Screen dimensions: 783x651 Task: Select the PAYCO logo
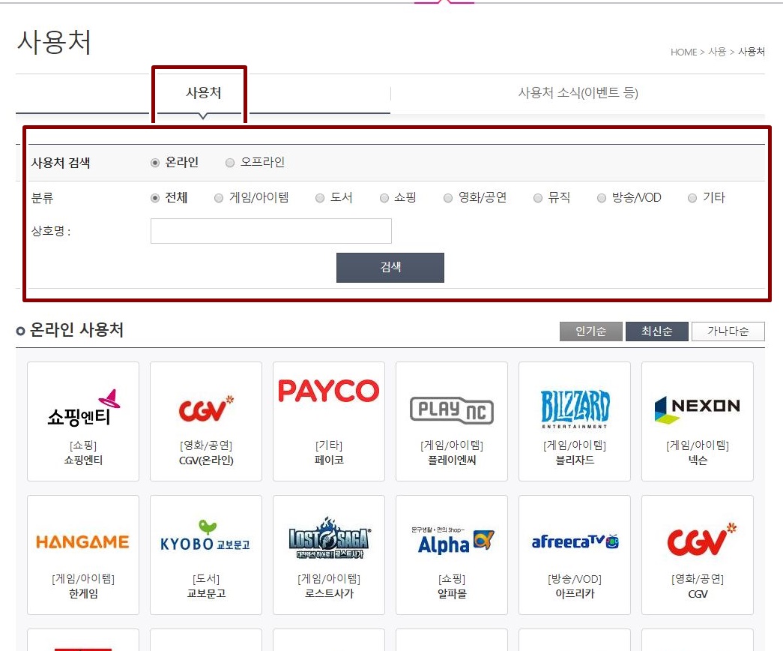click(x=329, y=391)
